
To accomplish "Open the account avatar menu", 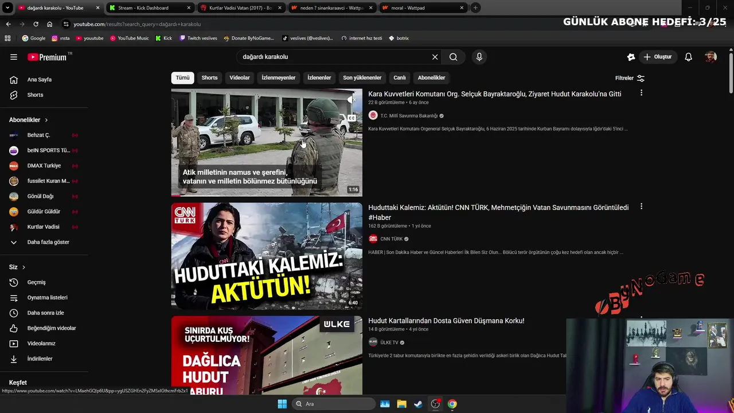I will [x=710, y=57].
